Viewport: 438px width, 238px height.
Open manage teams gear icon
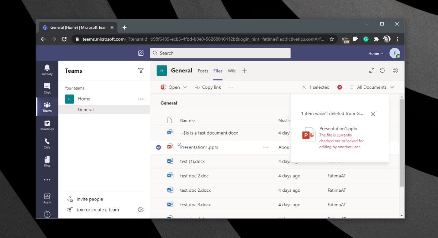(141, 210)
